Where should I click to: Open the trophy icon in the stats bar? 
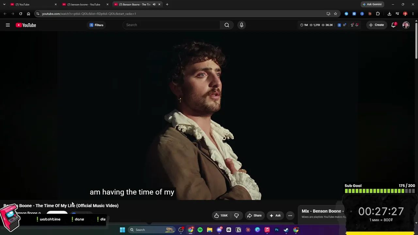tap(352, 25)
